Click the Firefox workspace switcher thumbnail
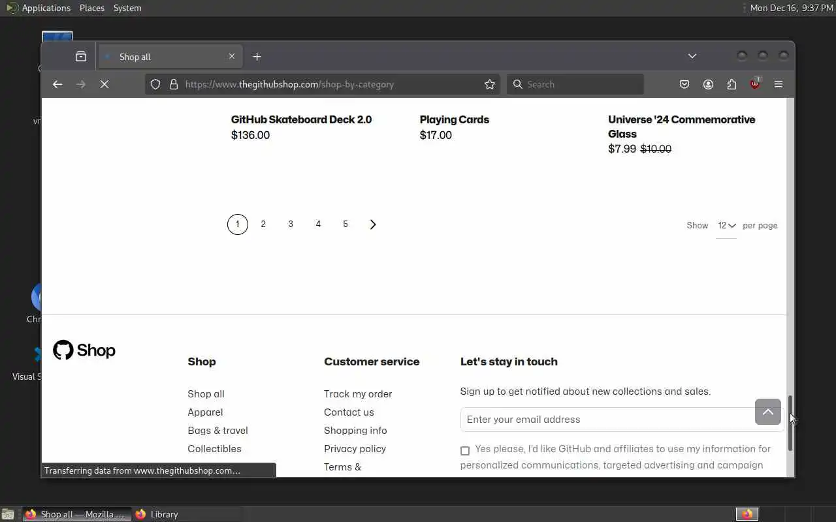The height and width of the screenshot is (522, 836). click(x=747, y=514)
